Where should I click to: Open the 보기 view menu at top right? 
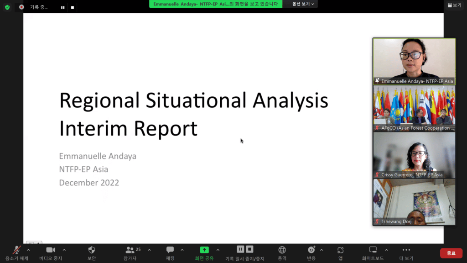point(455,5)
